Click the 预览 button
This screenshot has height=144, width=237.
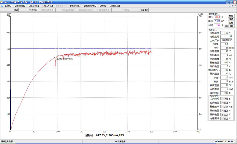point(231,19)
